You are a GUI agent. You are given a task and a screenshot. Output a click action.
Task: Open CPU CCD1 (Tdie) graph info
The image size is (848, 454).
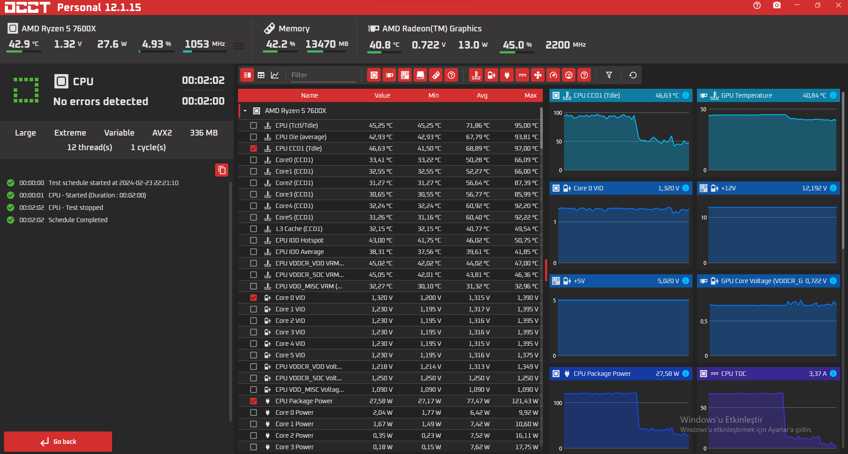(685, 95)
